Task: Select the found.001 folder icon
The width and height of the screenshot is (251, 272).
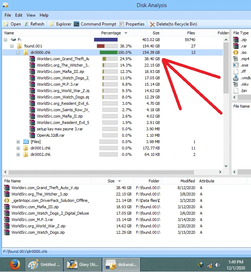Action: pyautogui.click(x=19, y=46)
